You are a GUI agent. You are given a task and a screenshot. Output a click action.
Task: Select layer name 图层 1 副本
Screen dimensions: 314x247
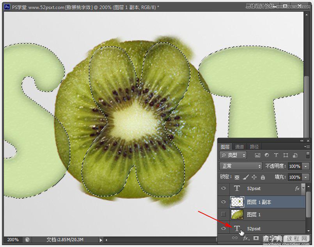click(259, 202)
